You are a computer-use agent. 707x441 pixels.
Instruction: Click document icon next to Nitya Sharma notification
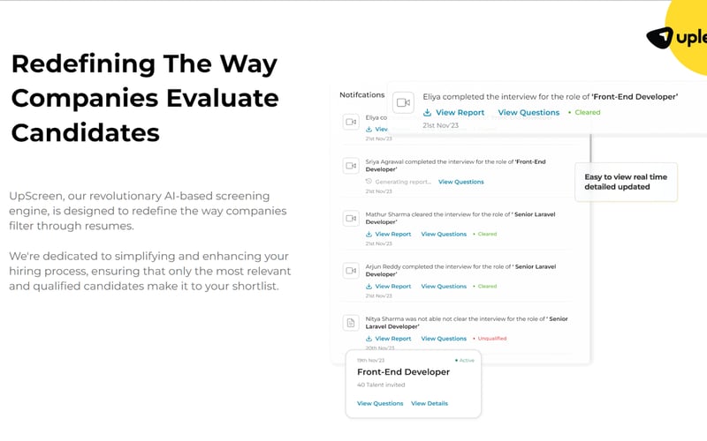(x=351, y=323)
